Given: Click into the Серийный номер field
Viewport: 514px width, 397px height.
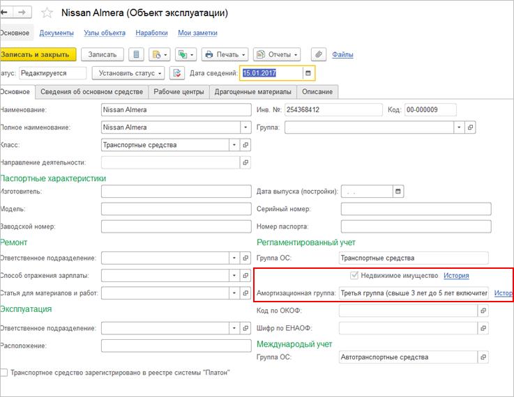Looking at the screenshot, I should [416, 209].
